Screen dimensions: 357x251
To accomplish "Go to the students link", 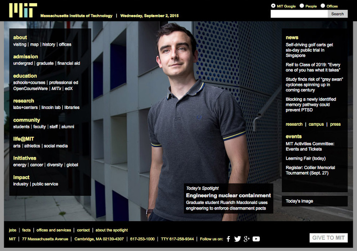I will pyautogui.click(x=21, y=127).
